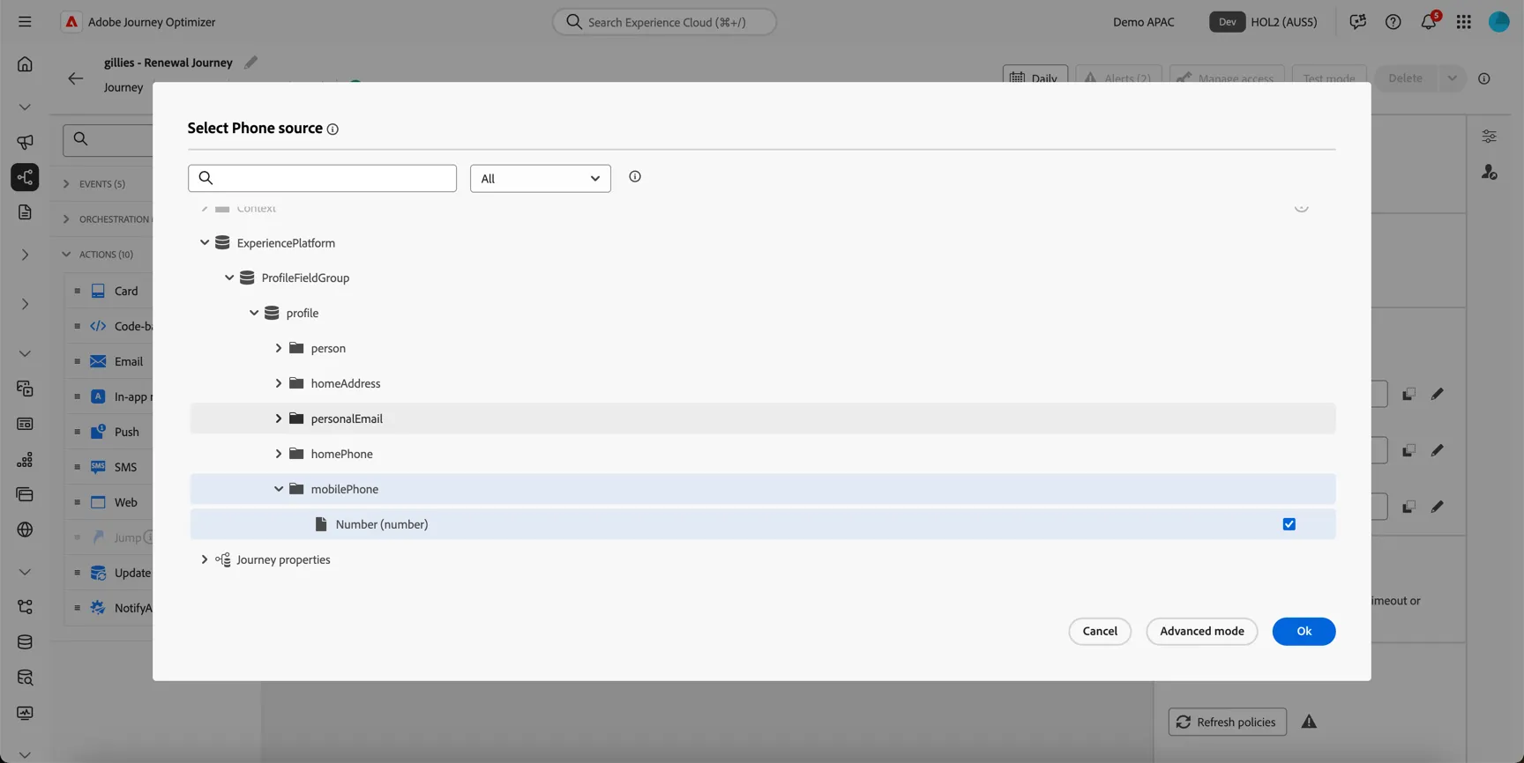The image size is (1524, 763).
Task: Open Journeys icon in sidebar
Action: tap(25, 177)
